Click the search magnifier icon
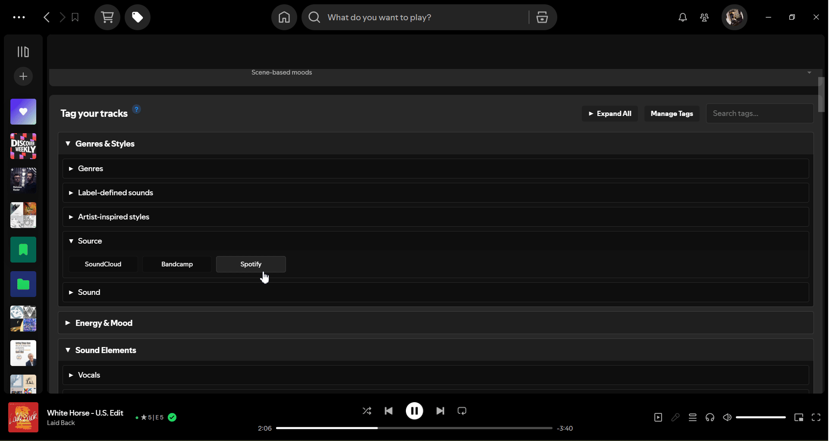This screenshot has height=441, width=829. (x=314, y=17)
